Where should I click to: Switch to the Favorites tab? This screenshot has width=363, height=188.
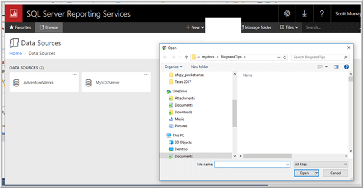pos(20,27)
